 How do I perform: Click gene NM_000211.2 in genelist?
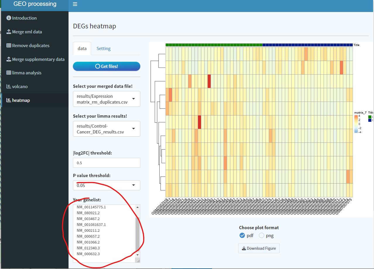pos(88,231)
